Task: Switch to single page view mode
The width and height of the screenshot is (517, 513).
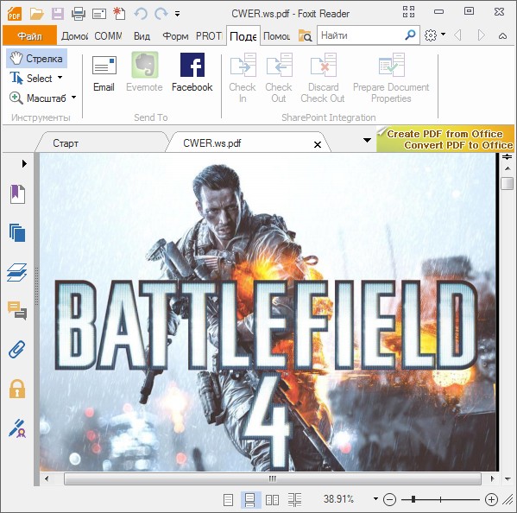Action: coord(228,500)
